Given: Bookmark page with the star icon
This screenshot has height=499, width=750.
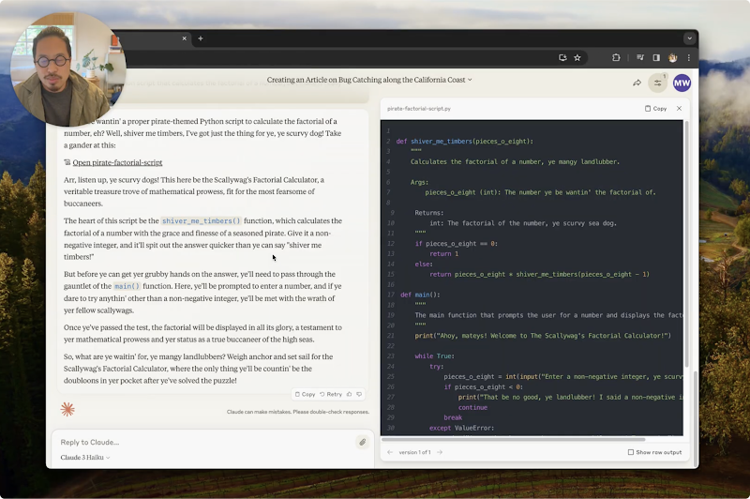Looking at the screenshot, I should tap(577, 57).
